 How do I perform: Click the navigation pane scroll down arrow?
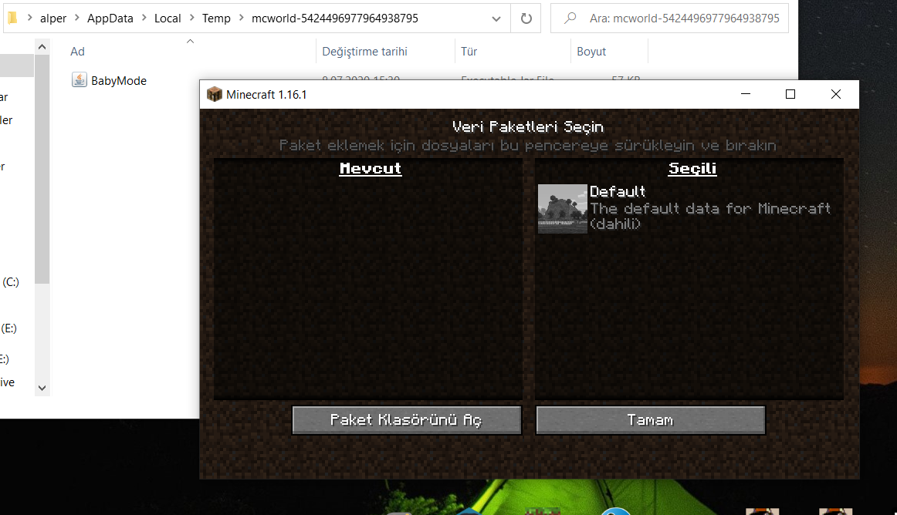[x=42, y=388]
